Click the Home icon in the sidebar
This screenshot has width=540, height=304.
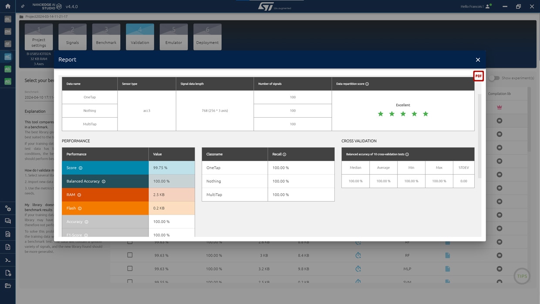tap(7, 7)
